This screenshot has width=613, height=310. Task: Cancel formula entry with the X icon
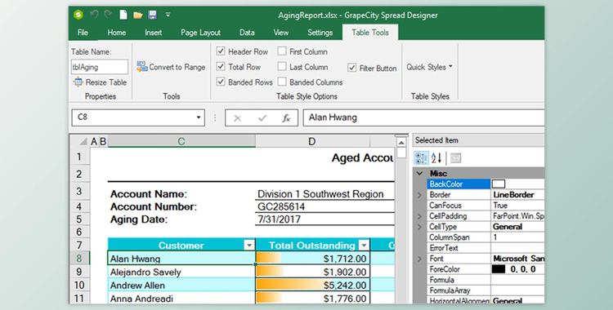pyautogui.click(x=237, y=118)
